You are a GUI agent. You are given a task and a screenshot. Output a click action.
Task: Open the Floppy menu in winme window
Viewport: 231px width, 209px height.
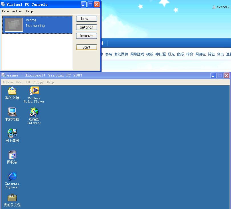(x=38, y=82)
